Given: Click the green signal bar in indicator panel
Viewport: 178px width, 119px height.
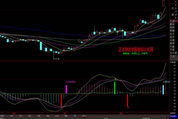Looking at the screenshot, I should click(115, 88).
